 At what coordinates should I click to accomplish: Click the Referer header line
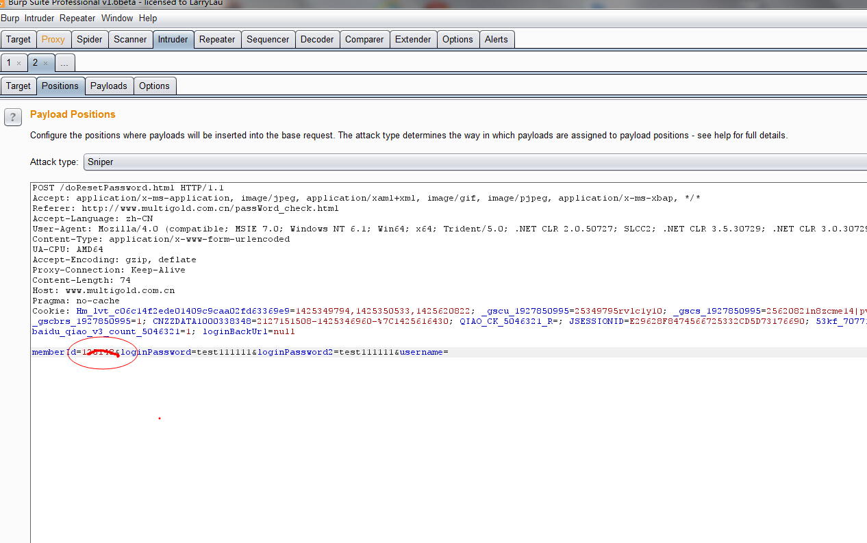(186, 208)
